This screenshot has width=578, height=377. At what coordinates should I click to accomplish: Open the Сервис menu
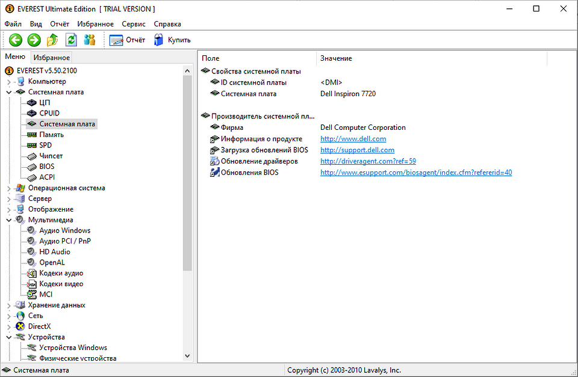point(133,24)
